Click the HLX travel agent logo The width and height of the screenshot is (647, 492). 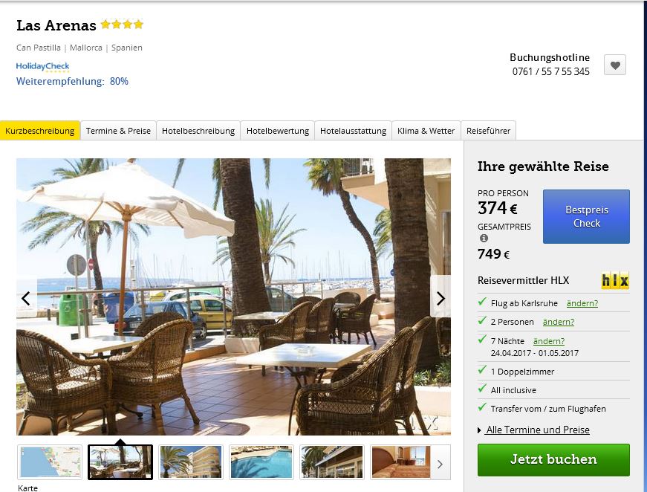(615, 281)
